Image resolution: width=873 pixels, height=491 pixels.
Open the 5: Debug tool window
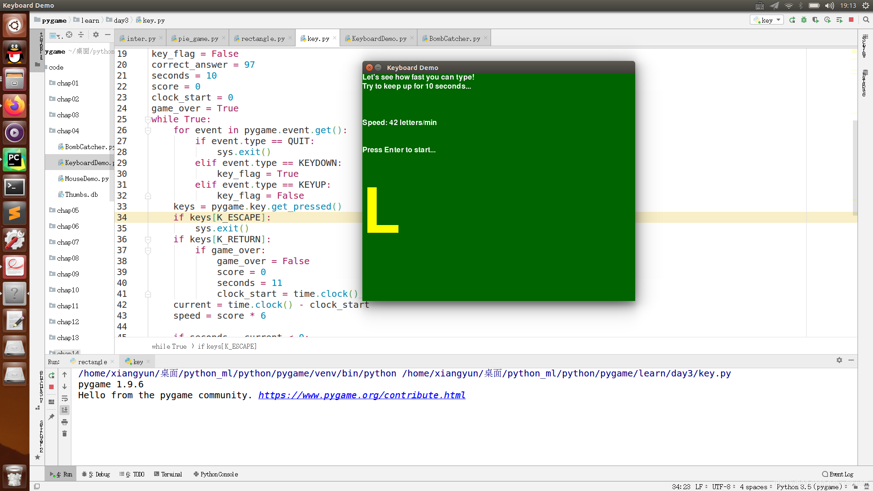[96, 474]
